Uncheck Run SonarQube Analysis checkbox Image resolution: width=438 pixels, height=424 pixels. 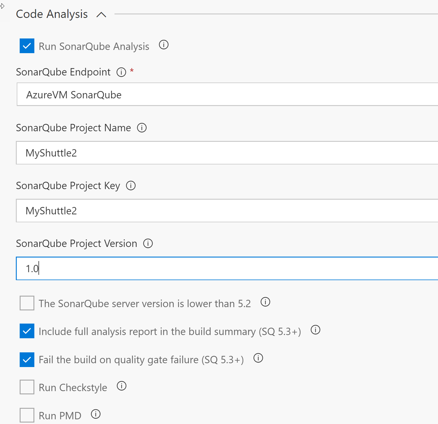click(27, 46)
